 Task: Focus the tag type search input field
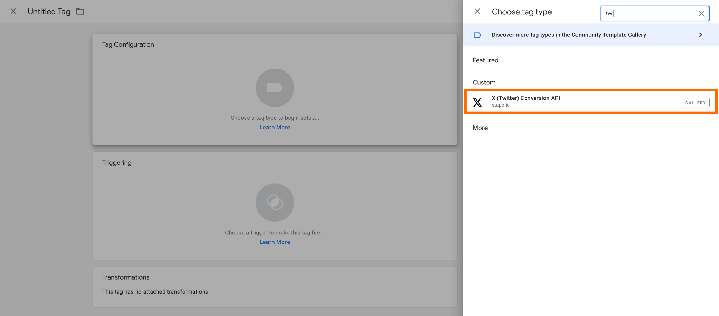click(x=649, y=14)
